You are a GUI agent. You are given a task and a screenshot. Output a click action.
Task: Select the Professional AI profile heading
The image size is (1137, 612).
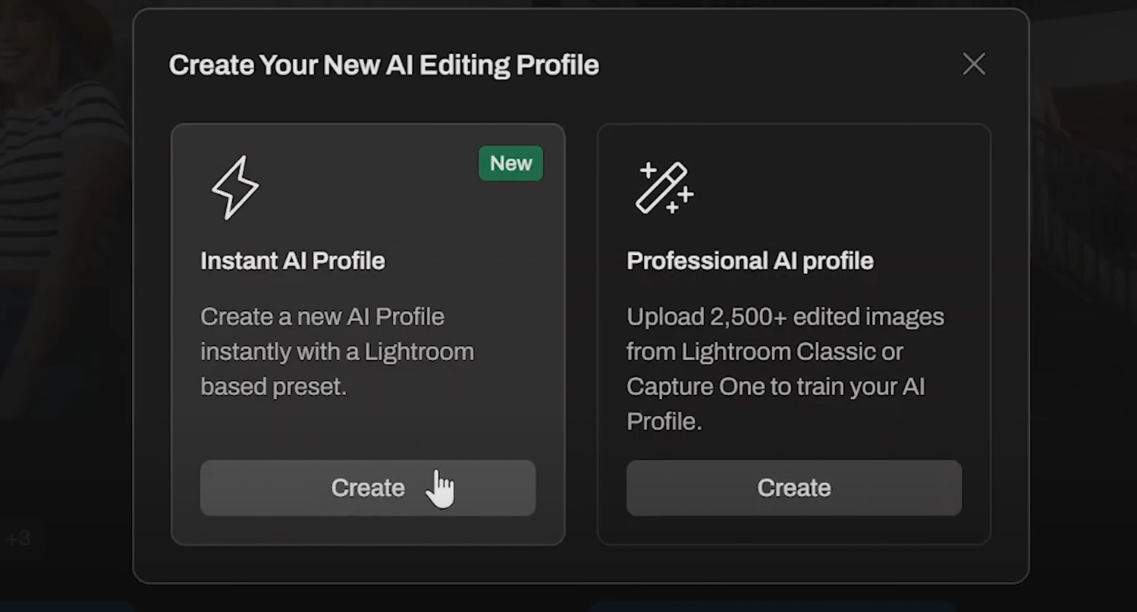click(x=749, y=261)
